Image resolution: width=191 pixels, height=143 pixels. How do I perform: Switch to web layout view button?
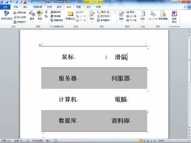coord(148,141)
